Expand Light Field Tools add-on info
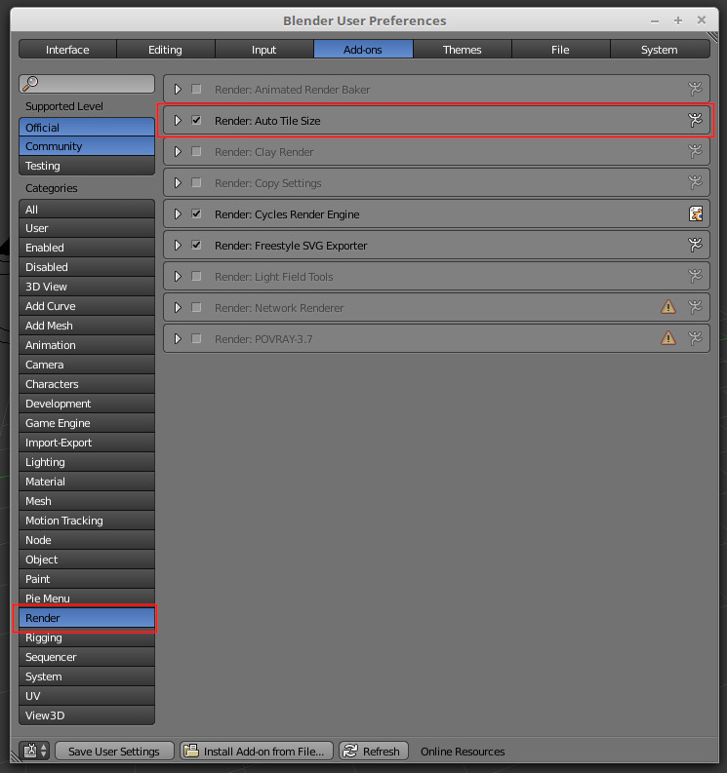 coord(178,277)
